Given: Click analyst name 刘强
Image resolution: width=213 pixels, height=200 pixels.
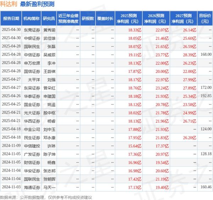Looking at the screenshot, I should point(51,80).
